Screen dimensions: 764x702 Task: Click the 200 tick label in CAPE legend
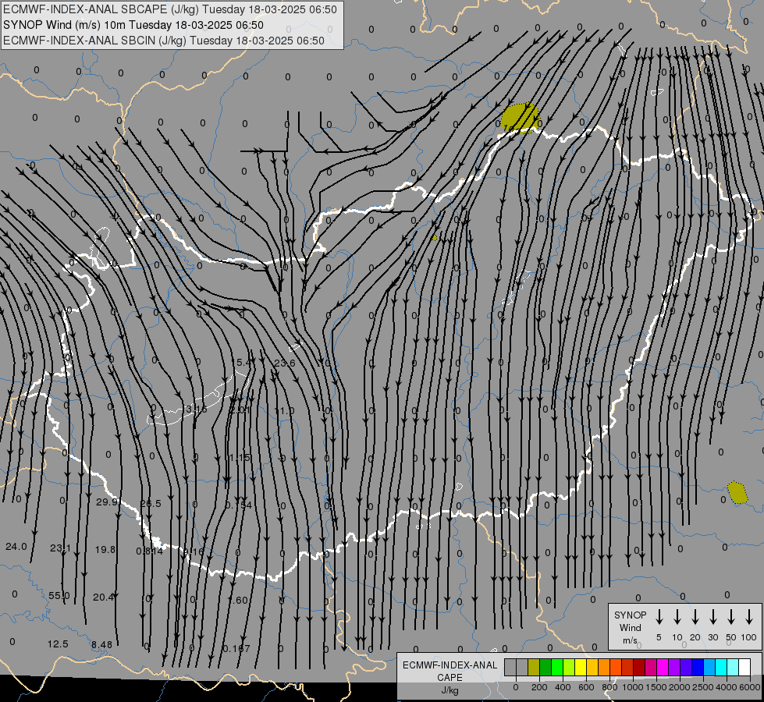pyautogui.click(x=539, y=687)
